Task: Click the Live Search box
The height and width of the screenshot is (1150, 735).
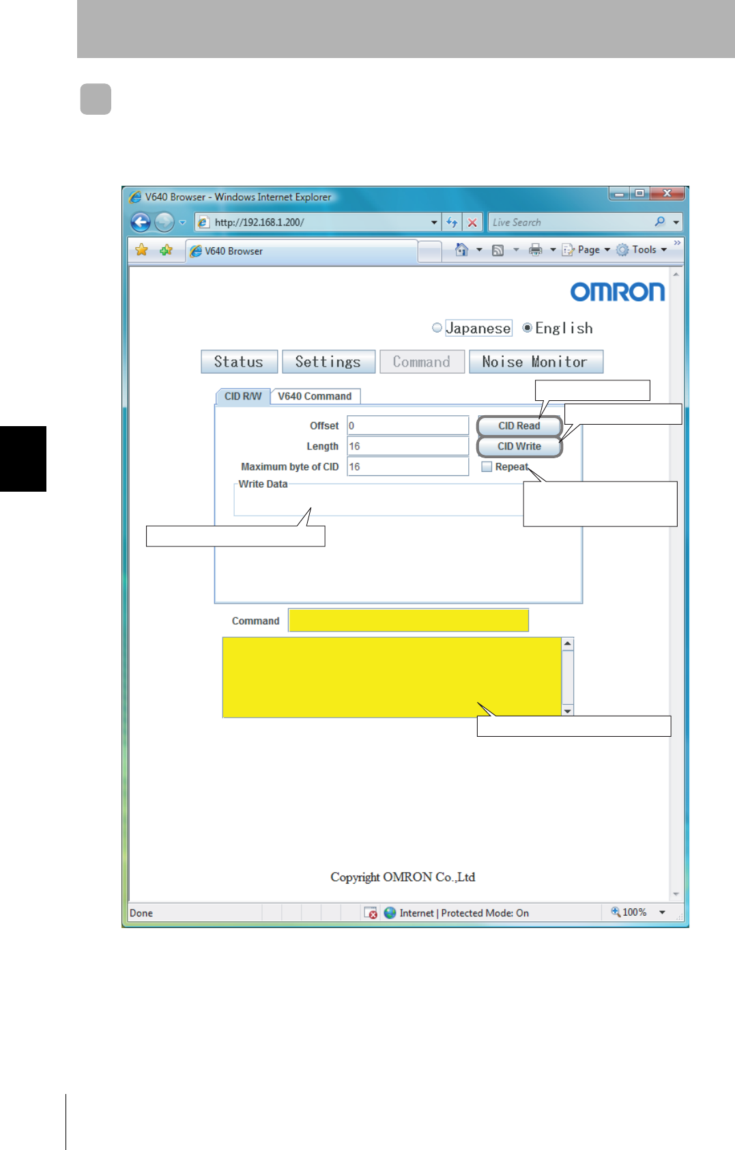Action: point(570,222)
